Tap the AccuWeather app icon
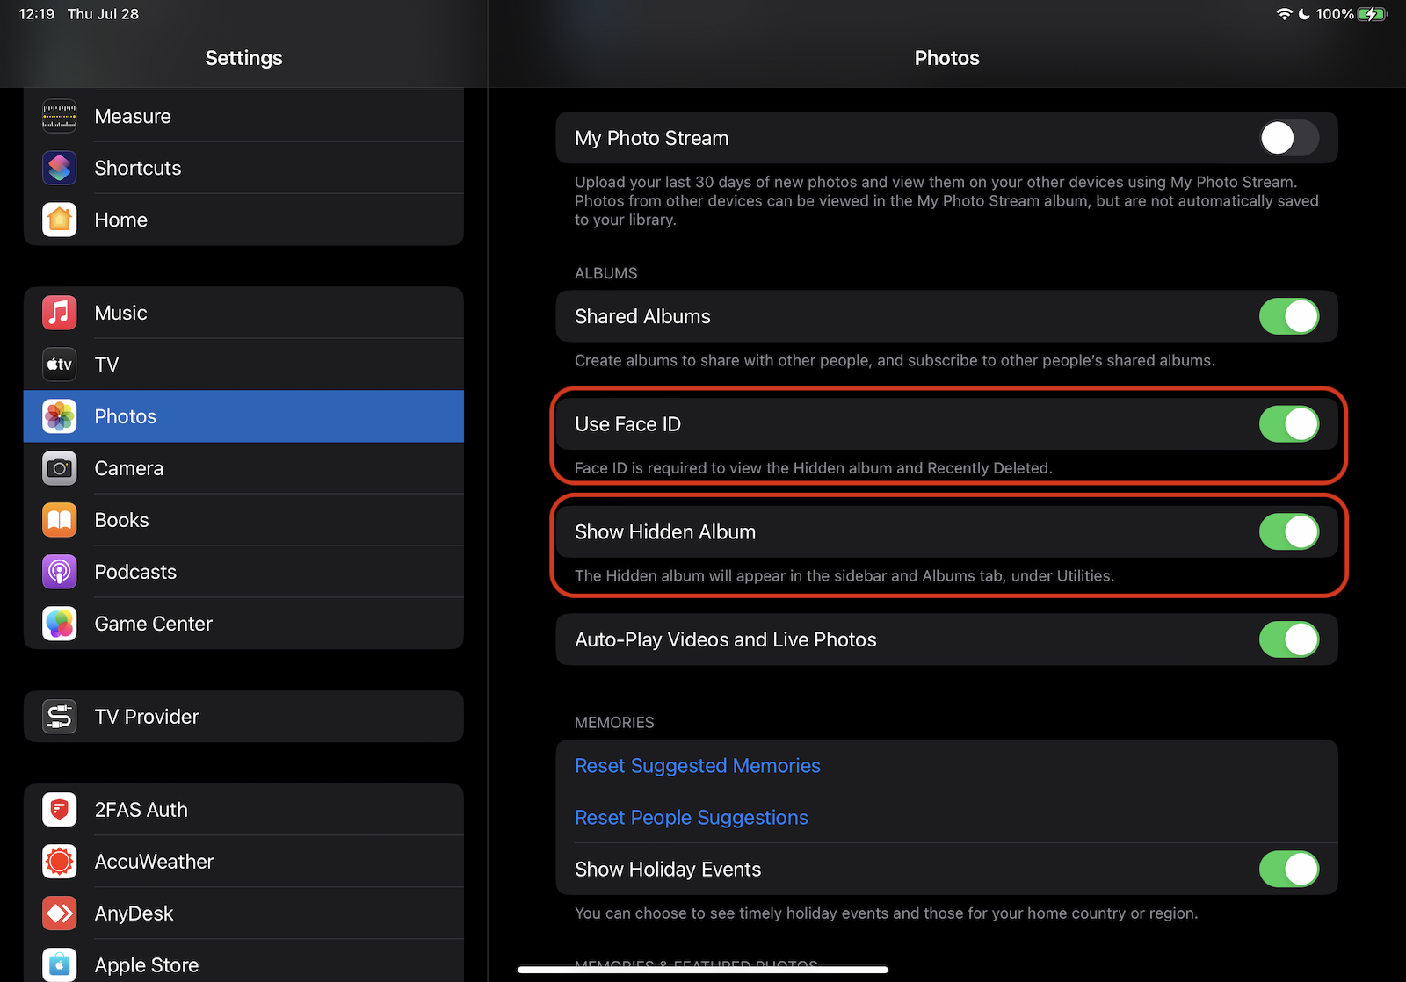Screen dimensions: 1406x982 pyautogui.click(x=60, y=862)
